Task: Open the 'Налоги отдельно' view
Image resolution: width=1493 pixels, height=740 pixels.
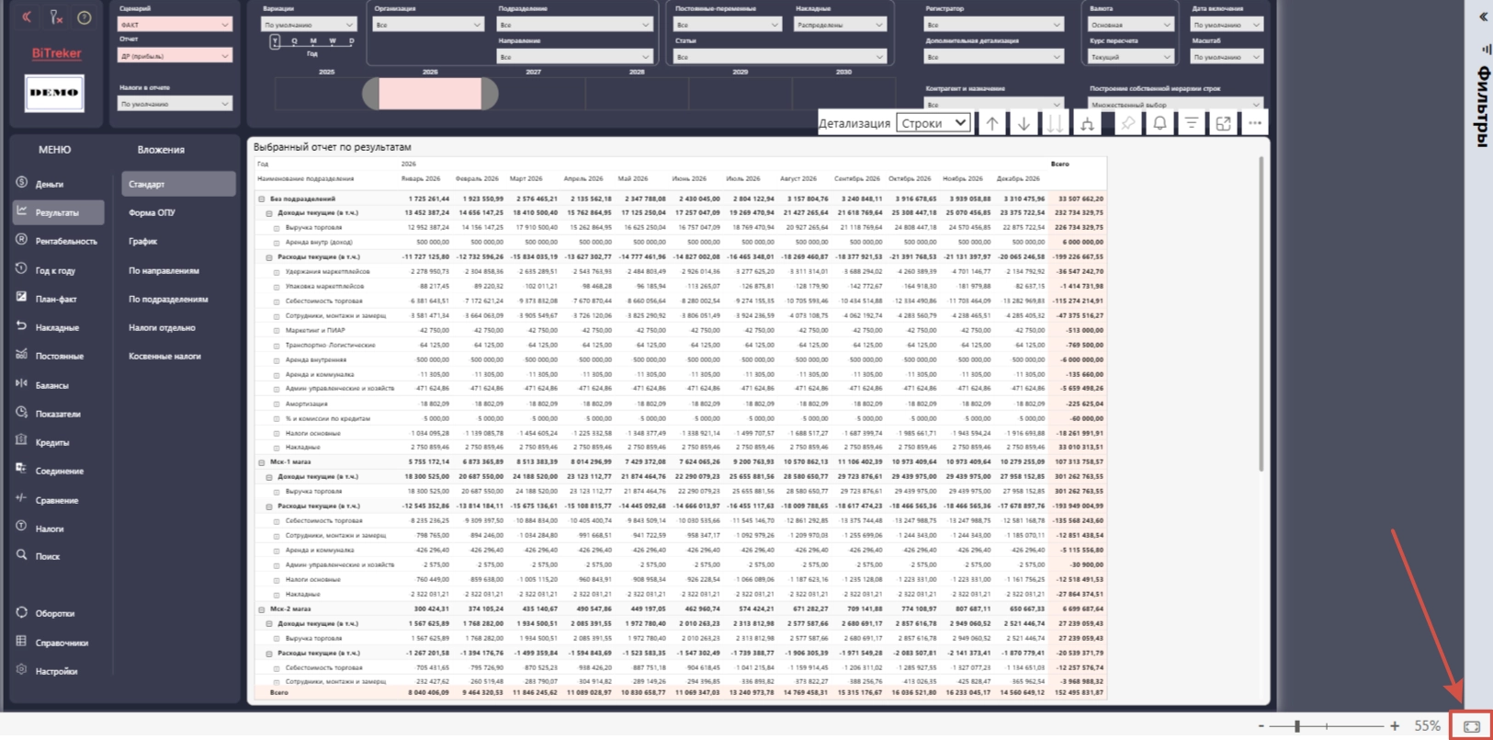Action: 162,327
